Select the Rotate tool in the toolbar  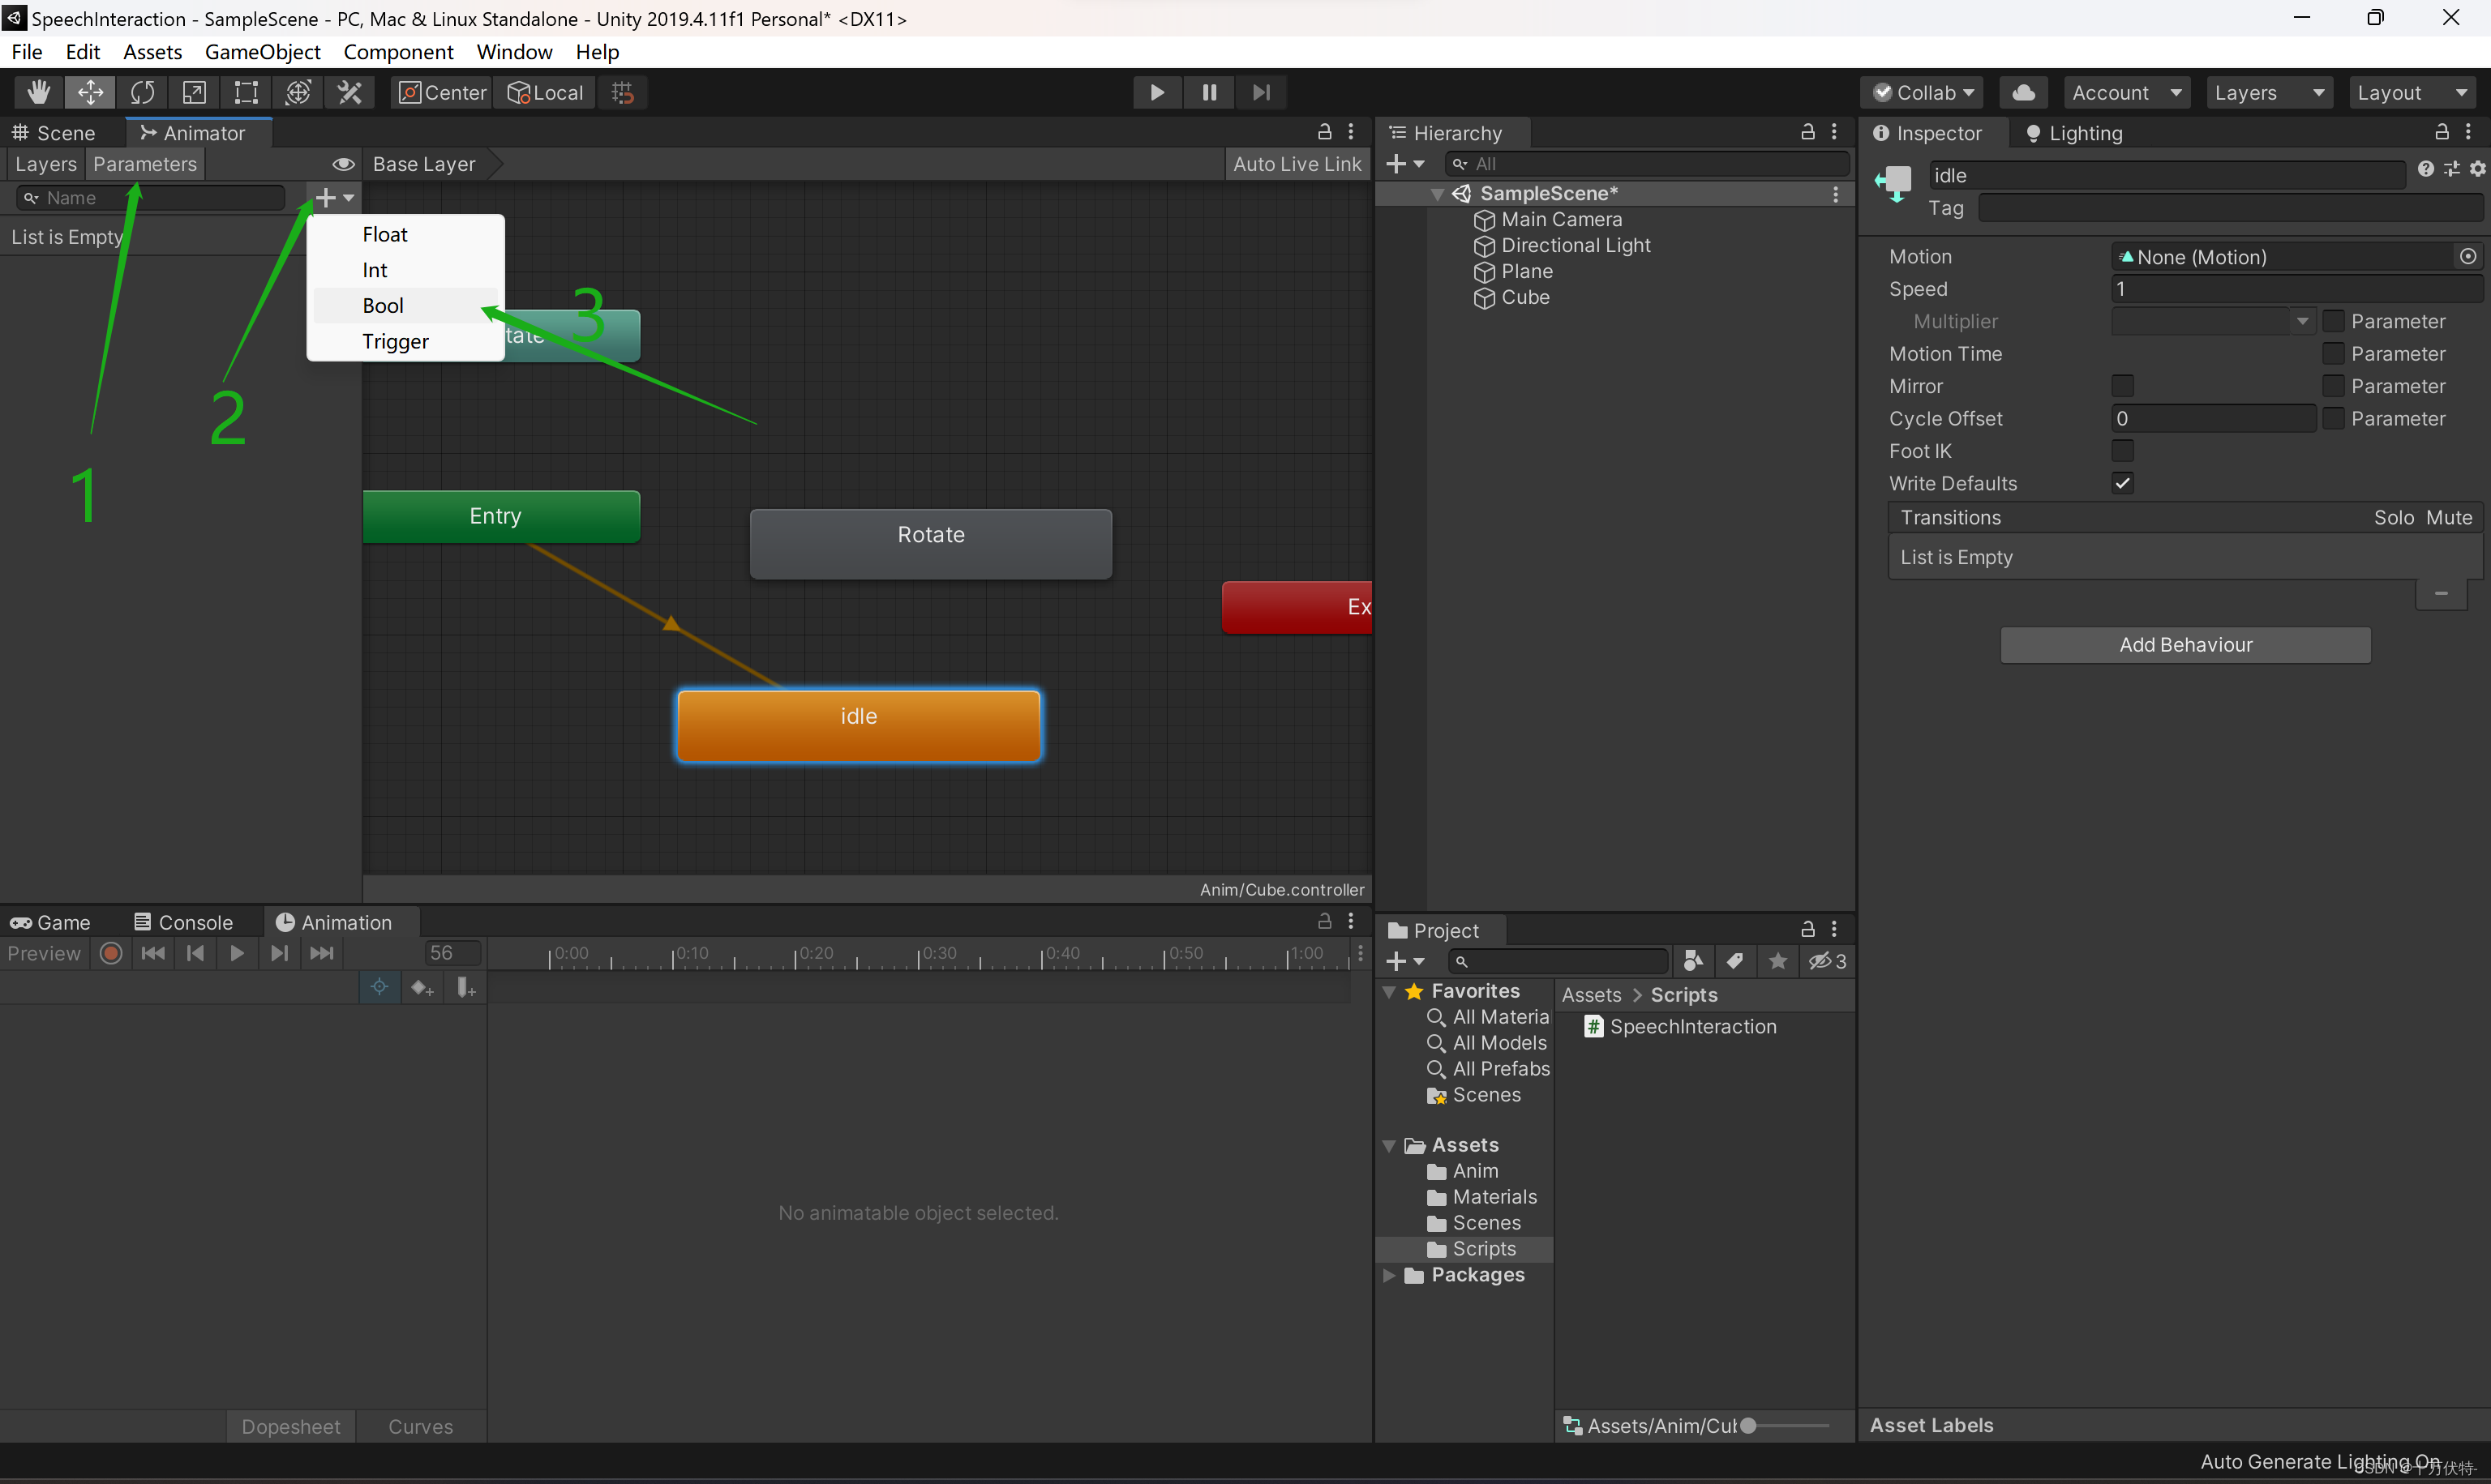click(143, 92)
